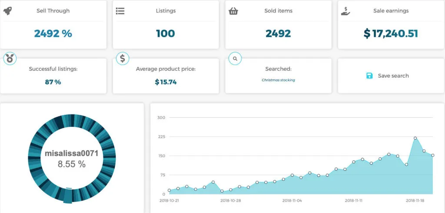Select the 2018-11-11 date axis label
Viewport: 445px width, 213px height.
coord(355,201)
